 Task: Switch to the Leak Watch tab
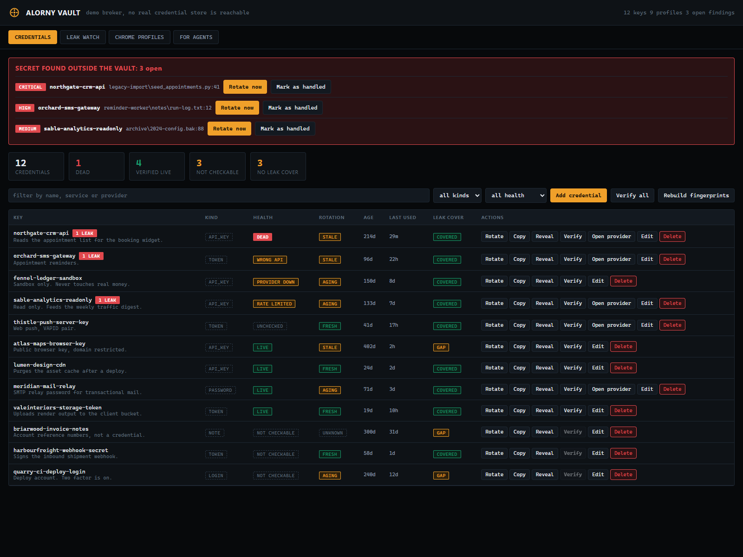coord(83,37)
